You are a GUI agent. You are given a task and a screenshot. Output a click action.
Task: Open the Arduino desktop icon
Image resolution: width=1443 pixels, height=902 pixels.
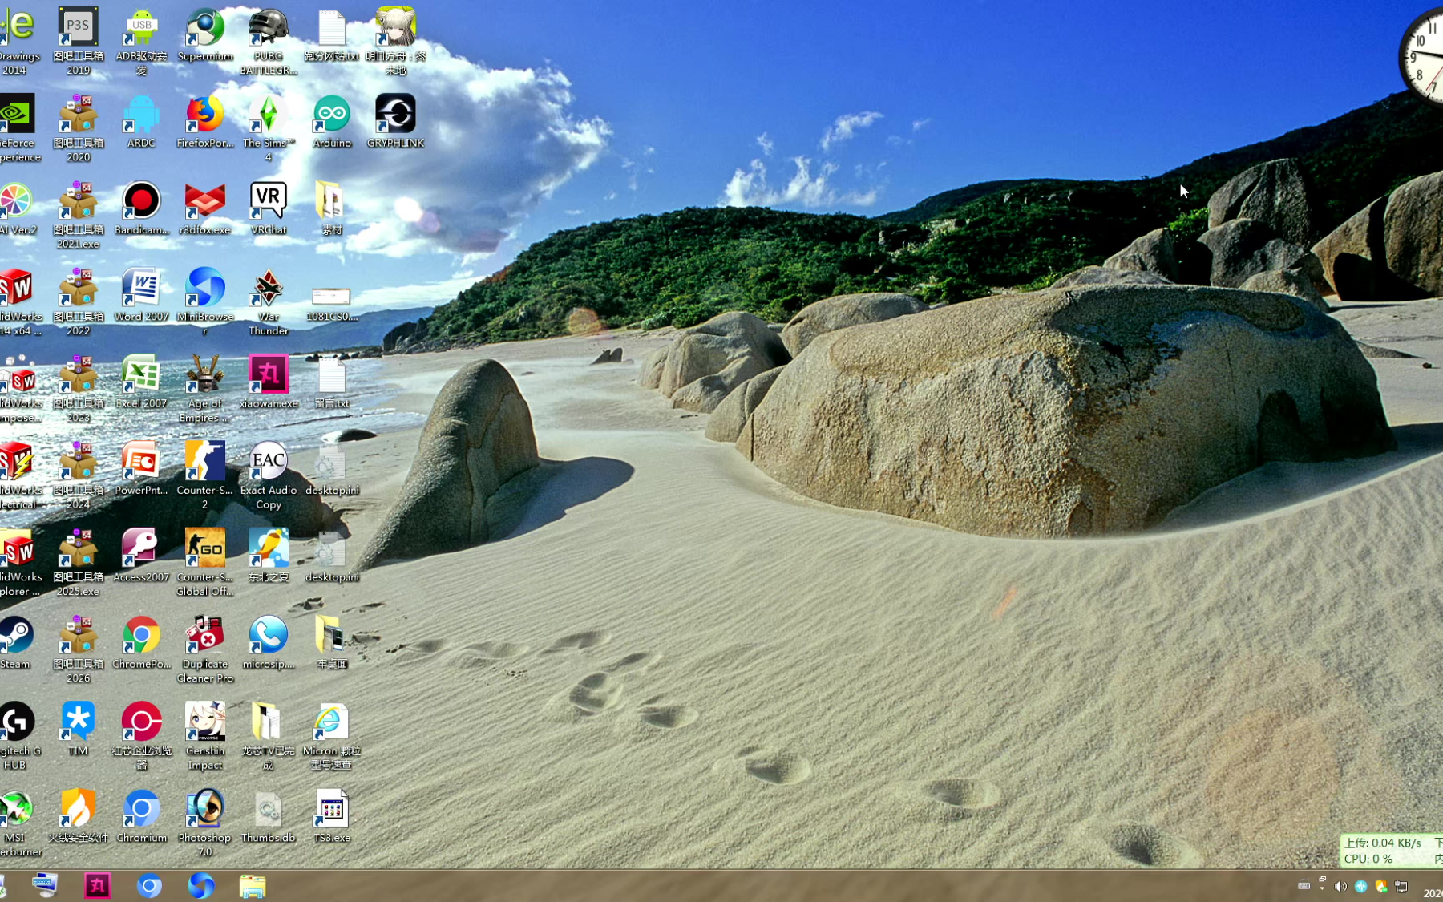[331, 115]
